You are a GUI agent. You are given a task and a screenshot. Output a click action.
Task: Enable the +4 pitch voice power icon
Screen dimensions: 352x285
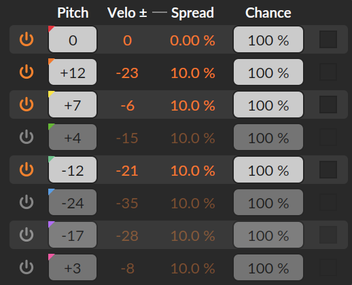[x=27, y=137]
